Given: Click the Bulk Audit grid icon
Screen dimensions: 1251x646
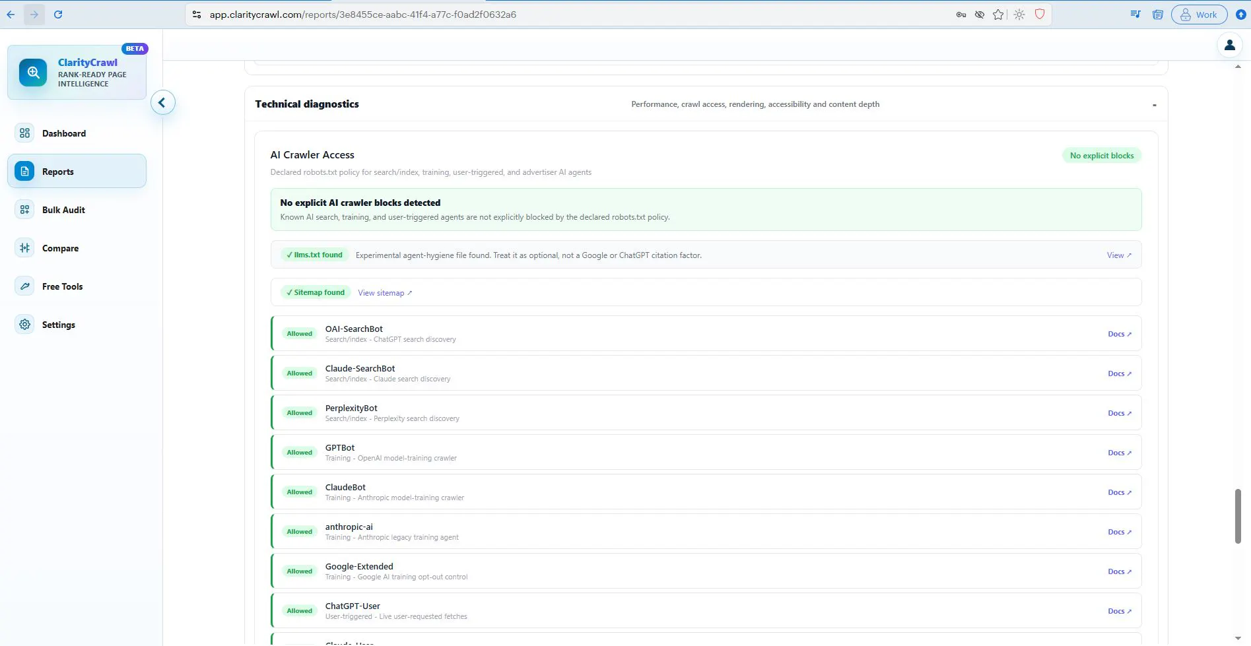Looking at the screenshot, I should point(24,210).
